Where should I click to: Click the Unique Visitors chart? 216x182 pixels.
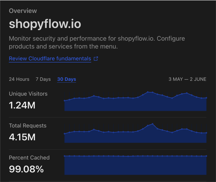135,101
